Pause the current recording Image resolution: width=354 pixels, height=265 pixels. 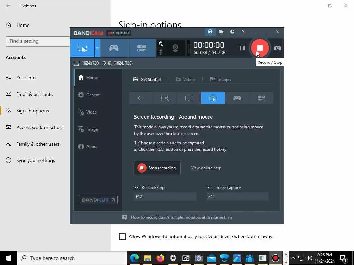tap(242, 48)
